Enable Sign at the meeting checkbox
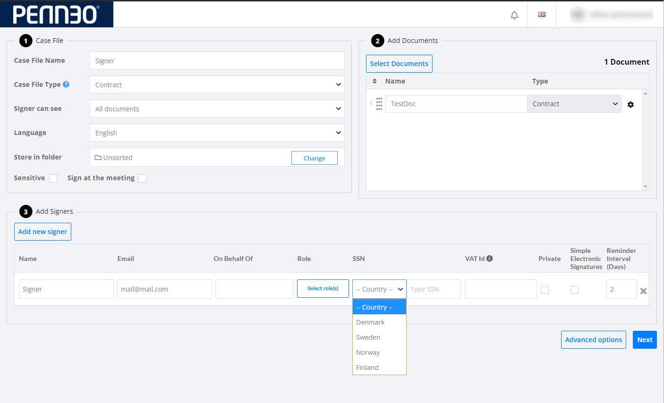Screen dimensions: 664x403 (x=143, y=178)
